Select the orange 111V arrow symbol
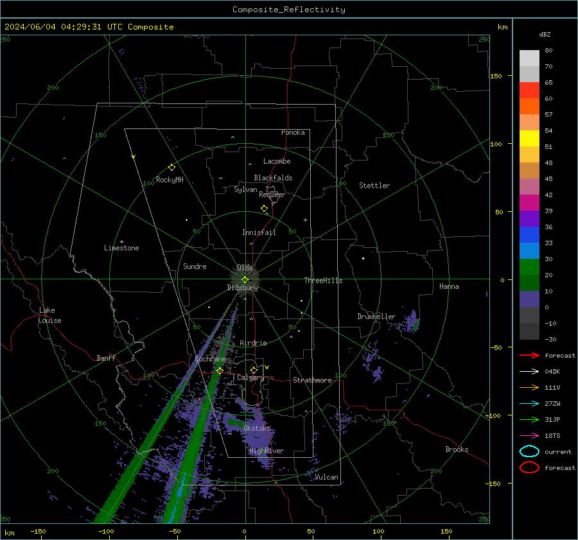Viewport: 578px width, 540px height. pyautogui.click(x=529, y=387)
